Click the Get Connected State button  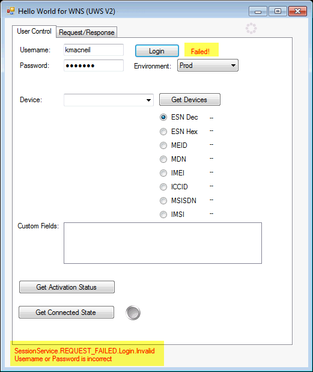coord(67,313)
